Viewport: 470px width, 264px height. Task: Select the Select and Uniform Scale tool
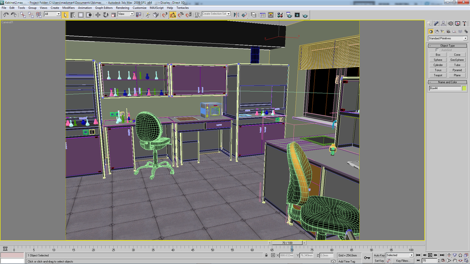[x=113, y=15]
